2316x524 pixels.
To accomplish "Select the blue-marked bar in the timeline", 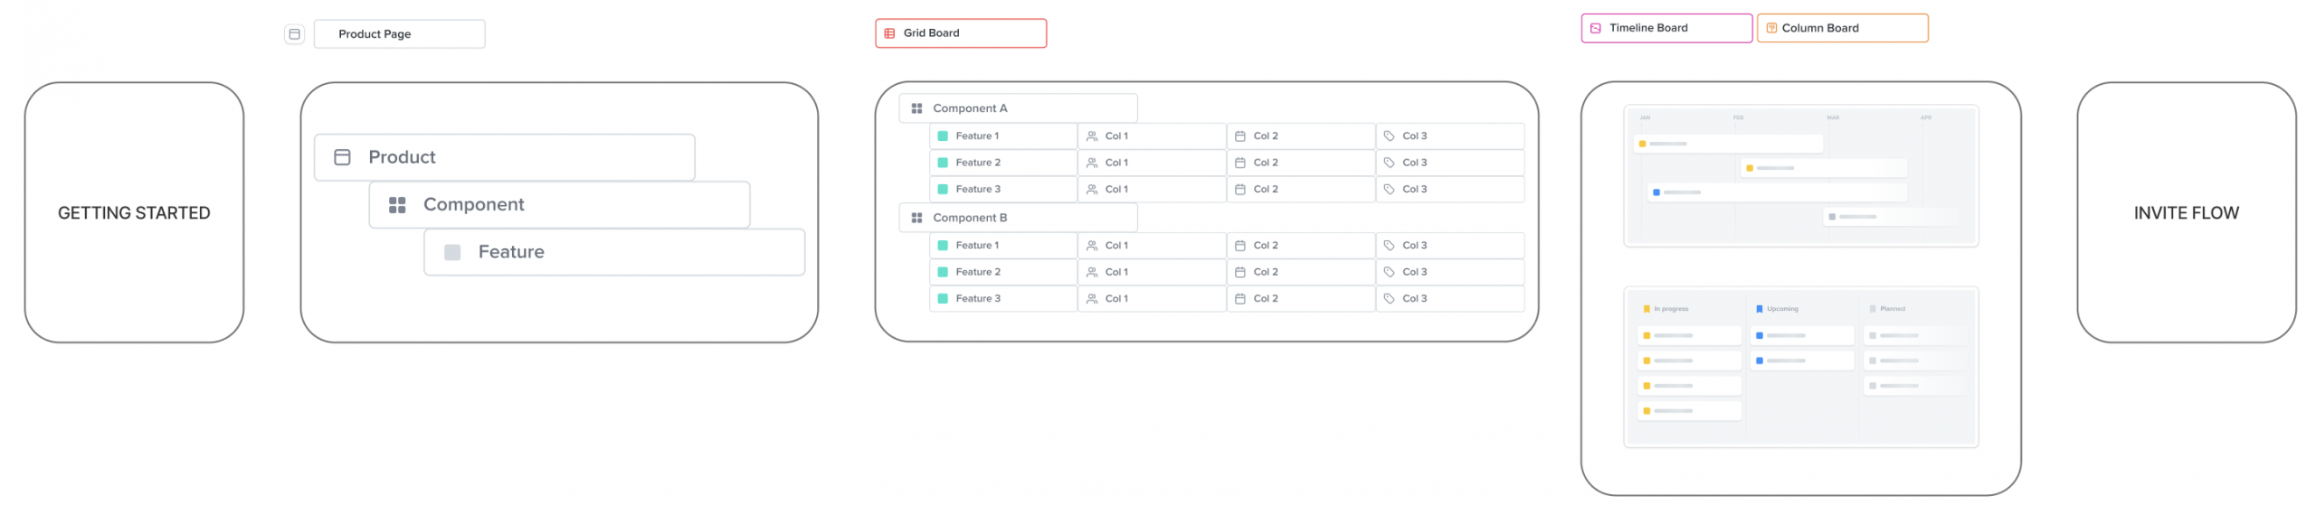I will click(1778, 192).
